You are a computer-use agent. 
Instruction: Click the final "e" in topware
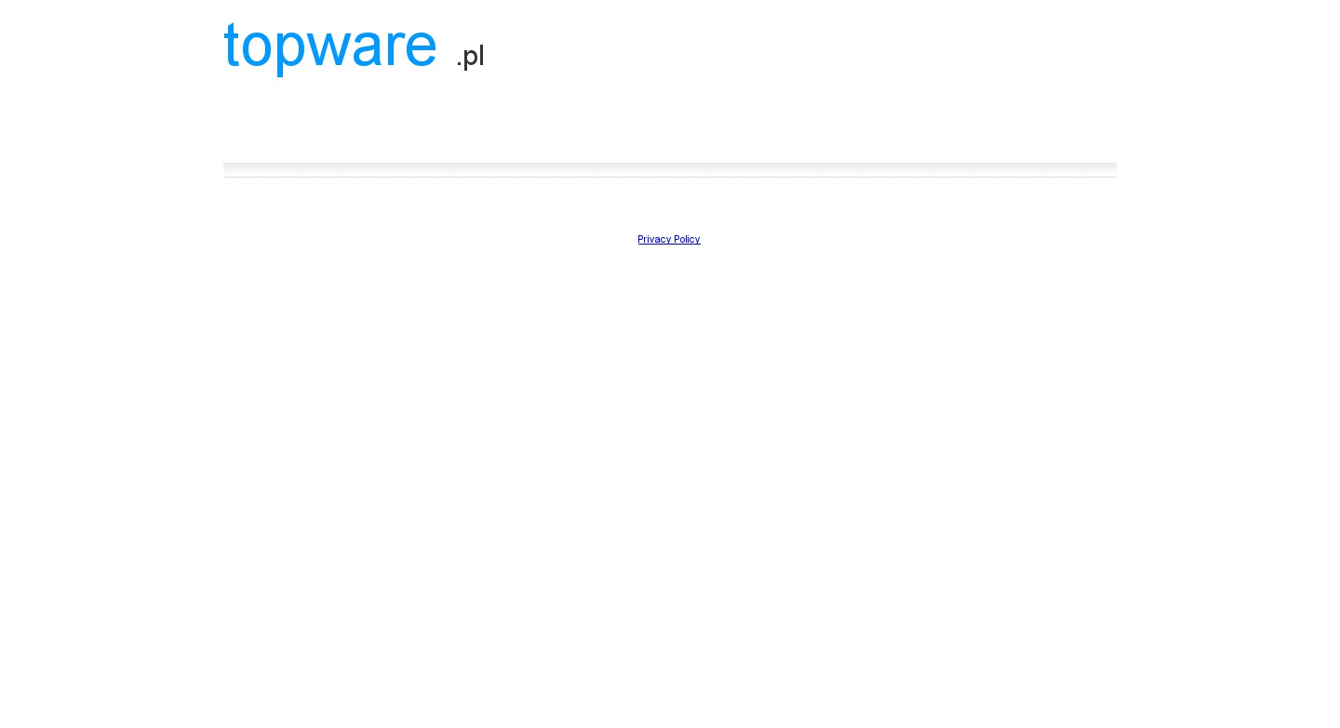coord(421,46)
